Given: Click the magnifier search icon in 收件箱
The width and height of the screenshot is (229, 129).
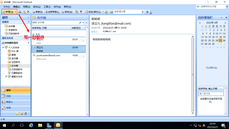Looking at the screenshot, I should click(80, 22).
